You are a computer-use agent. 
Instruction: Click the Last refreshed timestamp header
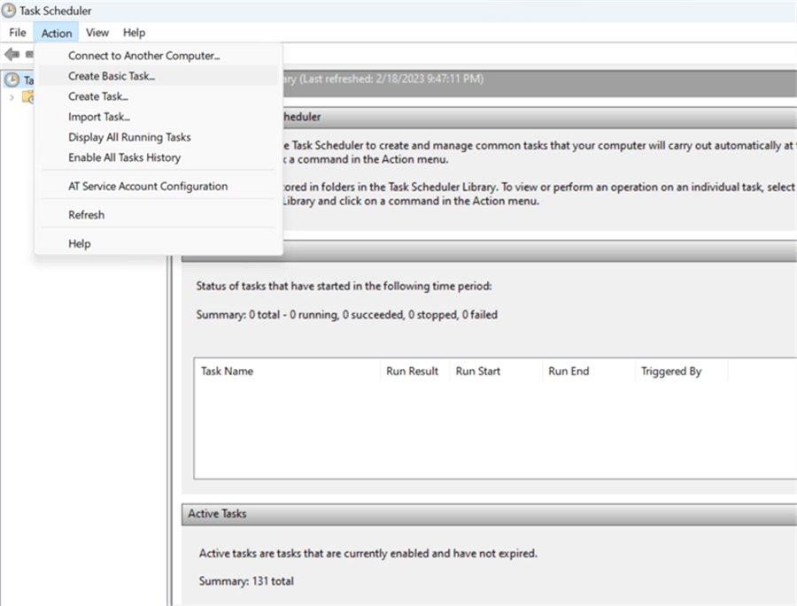[391, 79]
